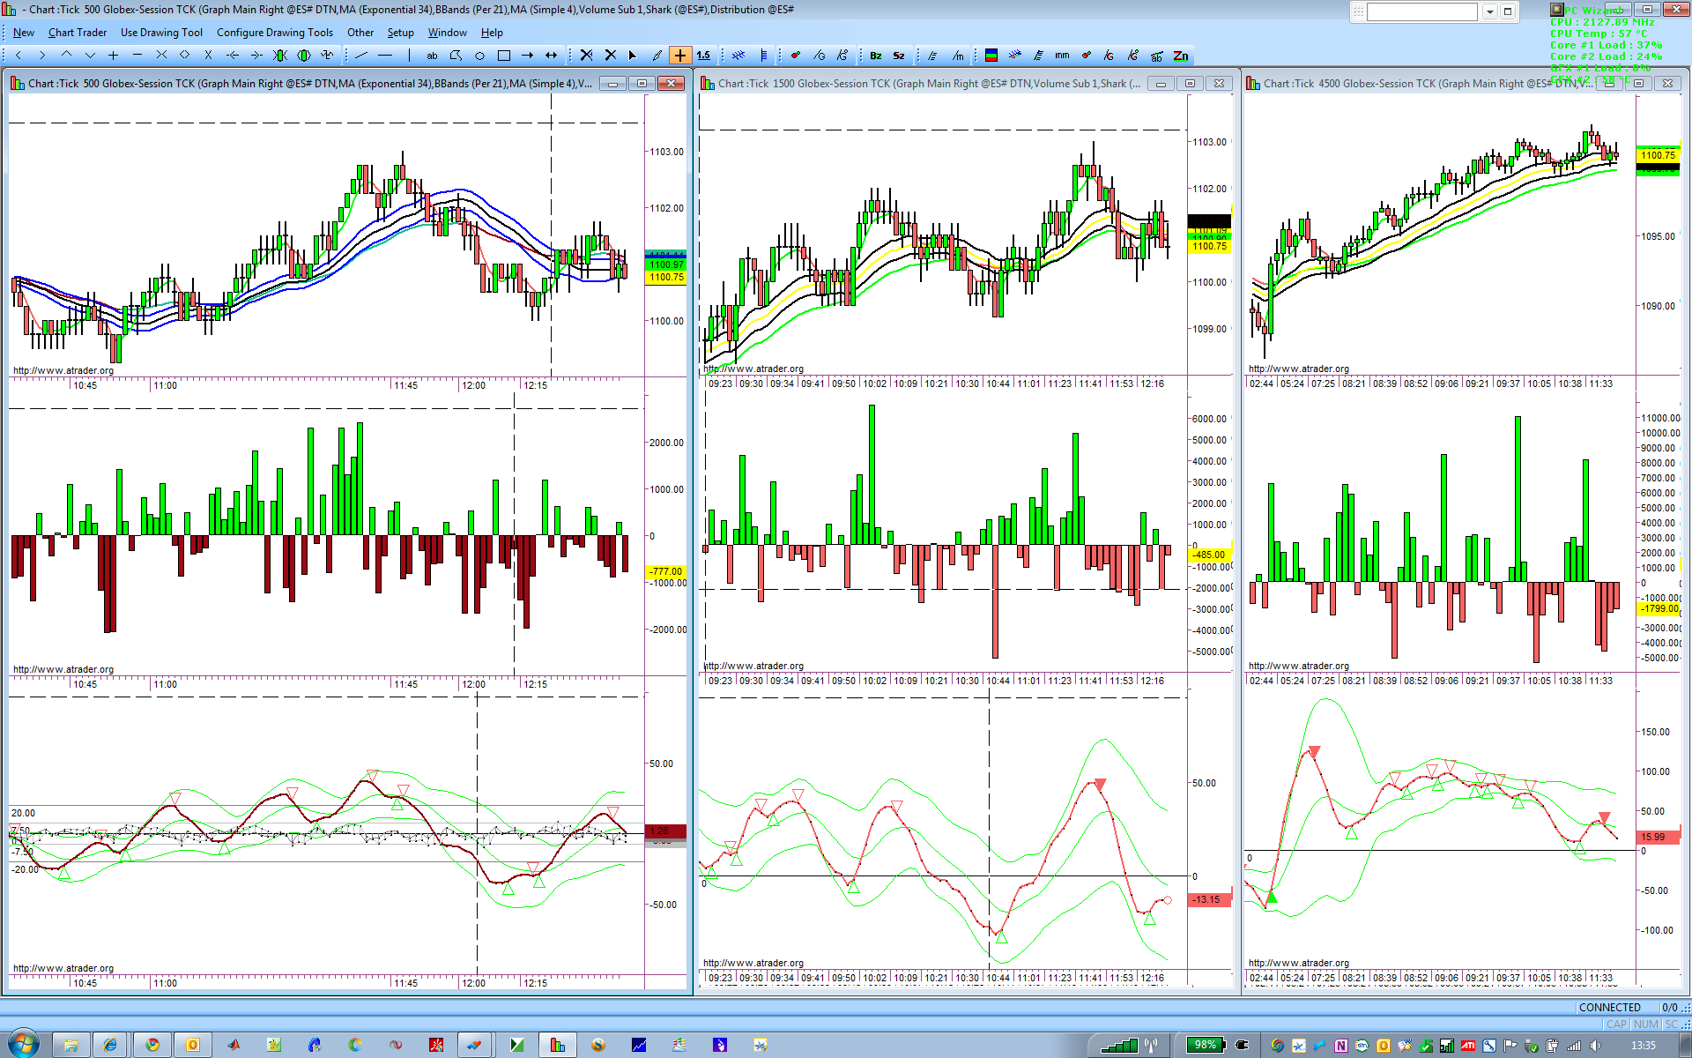Click the up chevron toolbar icon
This screenshot has height=1058, width=1692.
point(66,56)
